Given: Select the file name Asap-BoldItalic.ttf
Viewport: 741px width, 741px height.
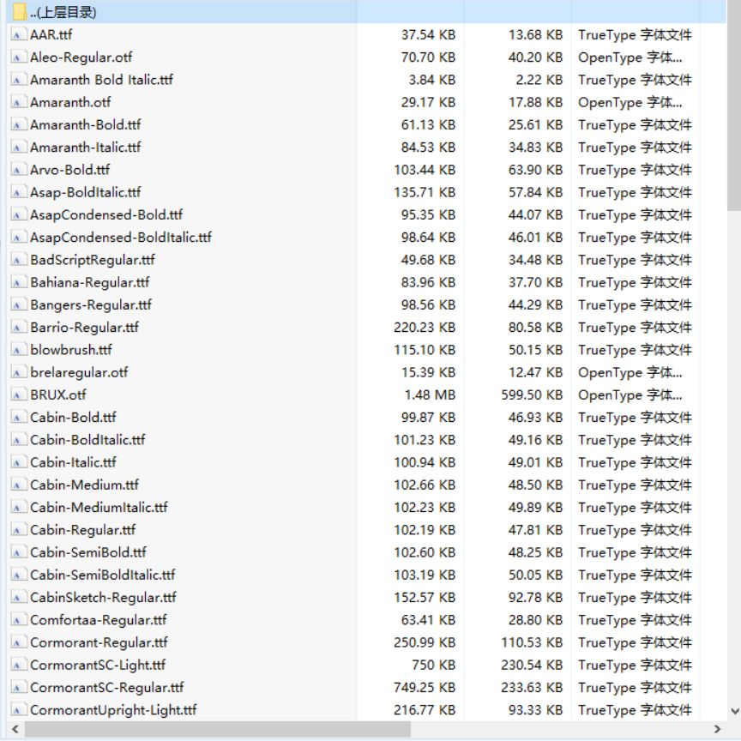Looking at the screenshot, I should point(86,192).
